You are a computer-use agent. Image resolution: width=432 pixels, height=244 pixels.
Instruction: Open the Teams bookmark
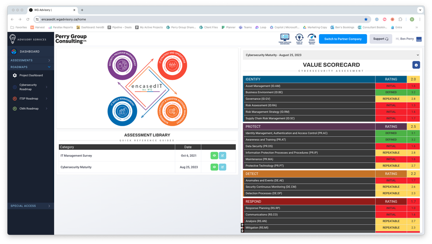(245, 28)
